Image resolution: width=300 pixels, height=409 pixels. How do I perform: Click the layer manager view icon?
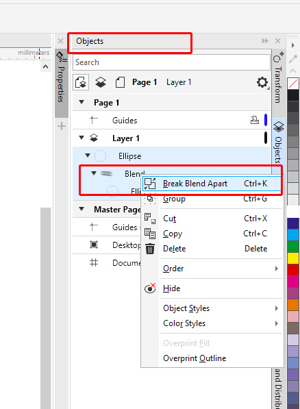tap(101, 82)
